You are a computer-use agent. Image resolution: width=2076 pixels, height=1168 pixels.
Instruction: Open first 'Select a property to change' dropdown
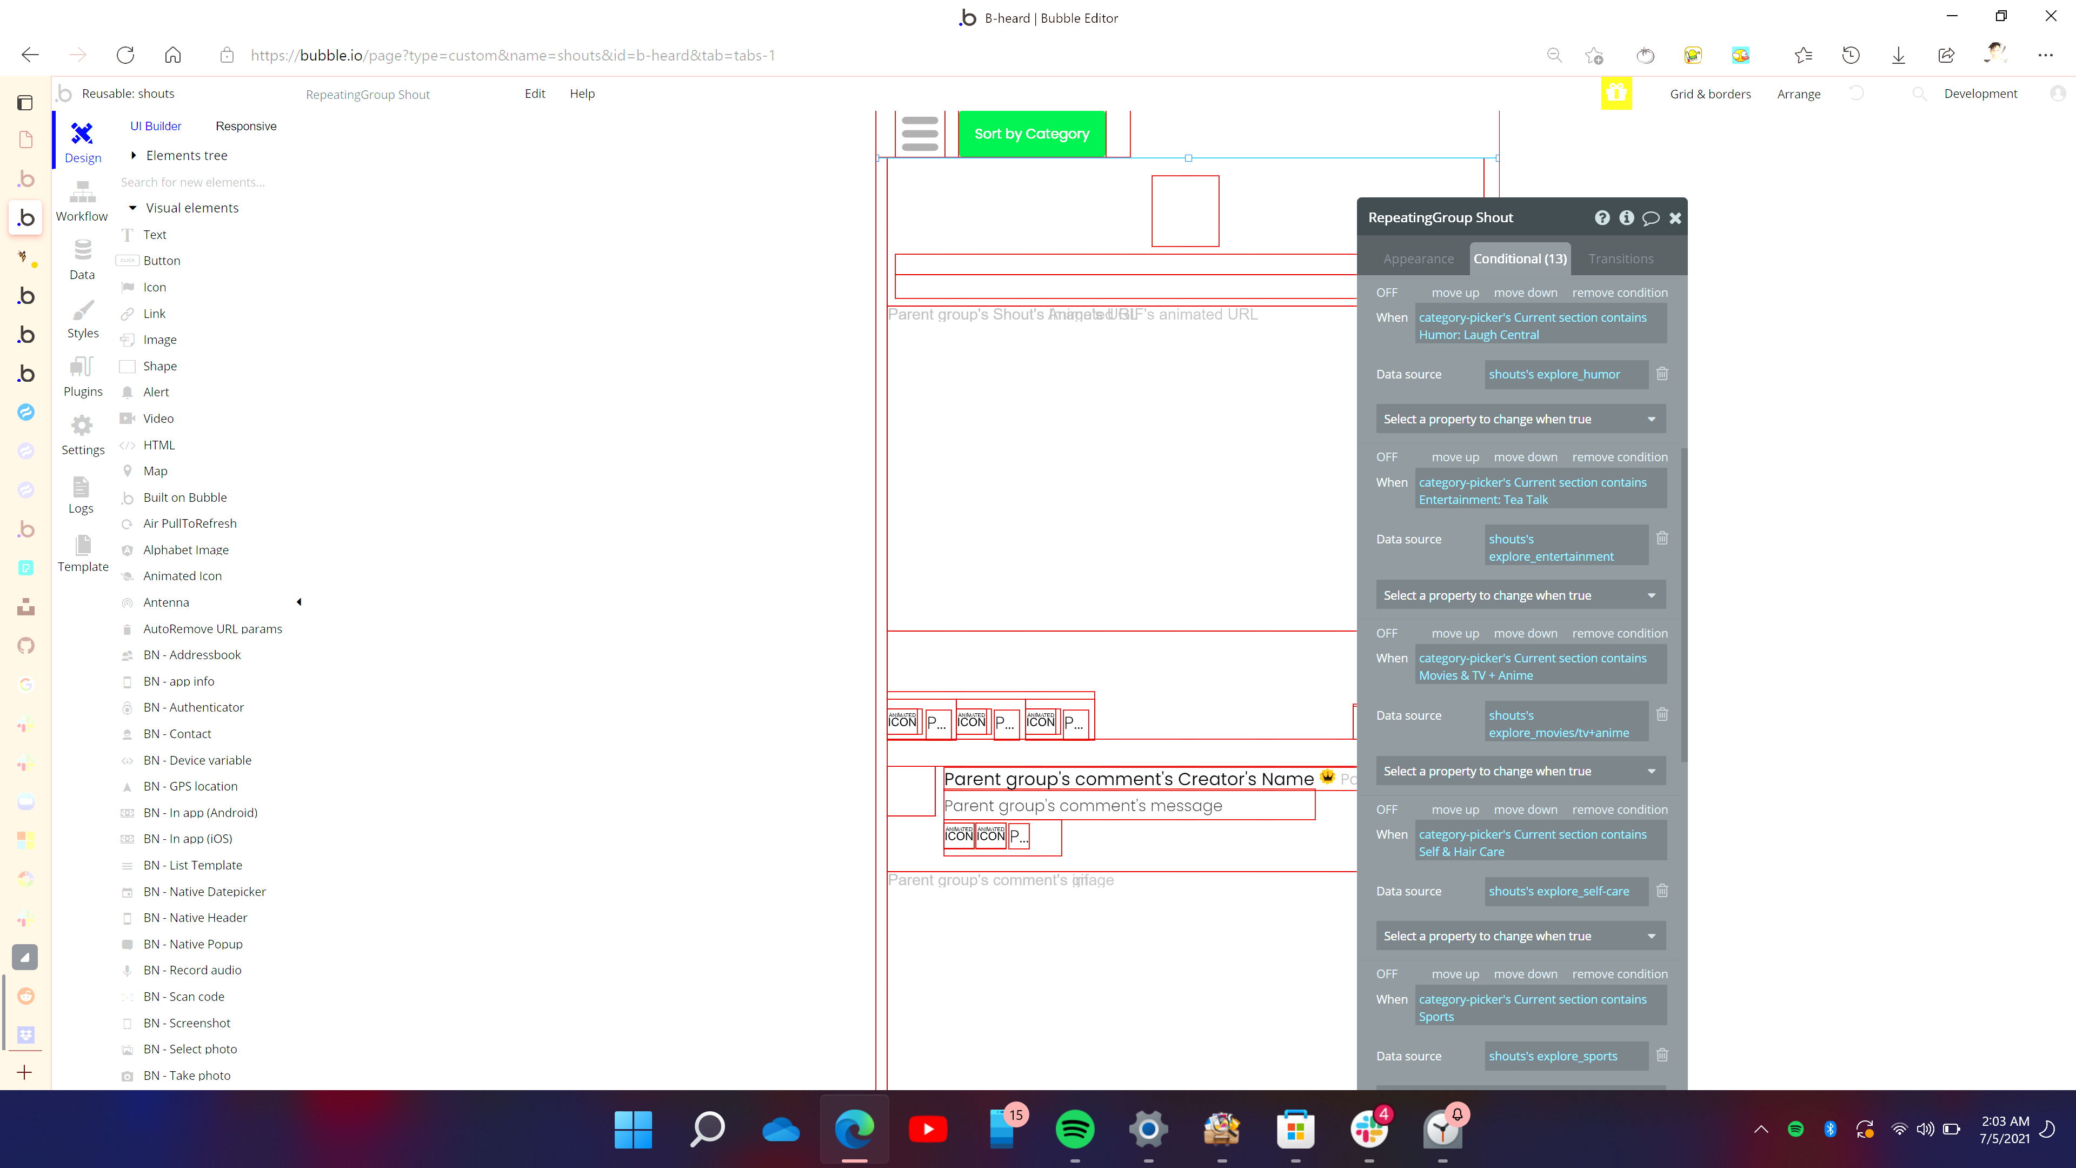(1519, 419)
